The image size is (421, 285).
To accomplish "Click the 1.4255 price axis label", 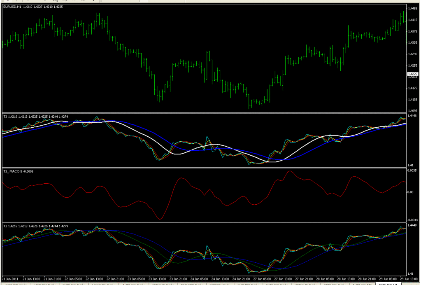I will click(413, 65).
